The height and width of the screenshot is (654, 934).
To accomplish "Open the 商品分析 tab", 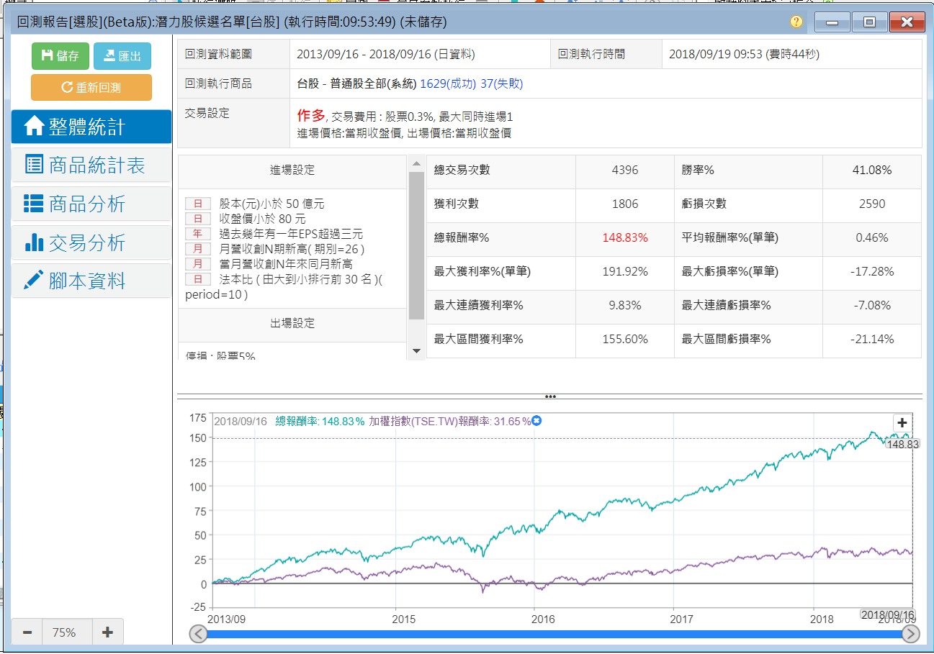I will 91,204.
